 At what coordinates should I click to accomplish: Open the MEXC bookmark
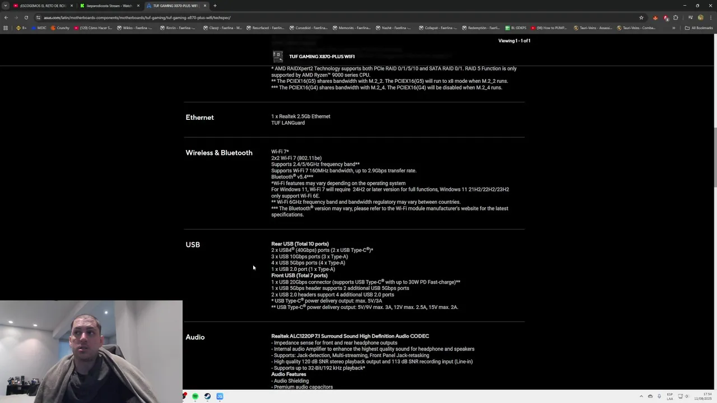tap(39, 28)
